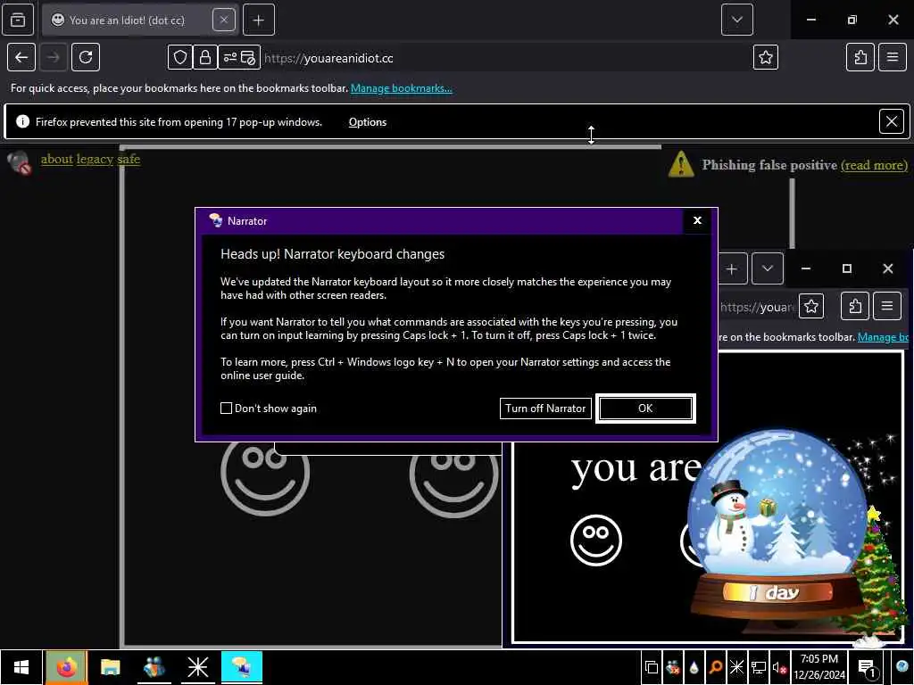The width and height of the screenshot is (914, 685).
Task: Open the notification center icon
Action: (867, 667)
